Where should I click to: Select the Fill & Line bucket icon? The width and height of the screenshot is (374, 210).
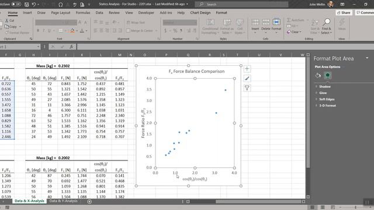[318, 76]
